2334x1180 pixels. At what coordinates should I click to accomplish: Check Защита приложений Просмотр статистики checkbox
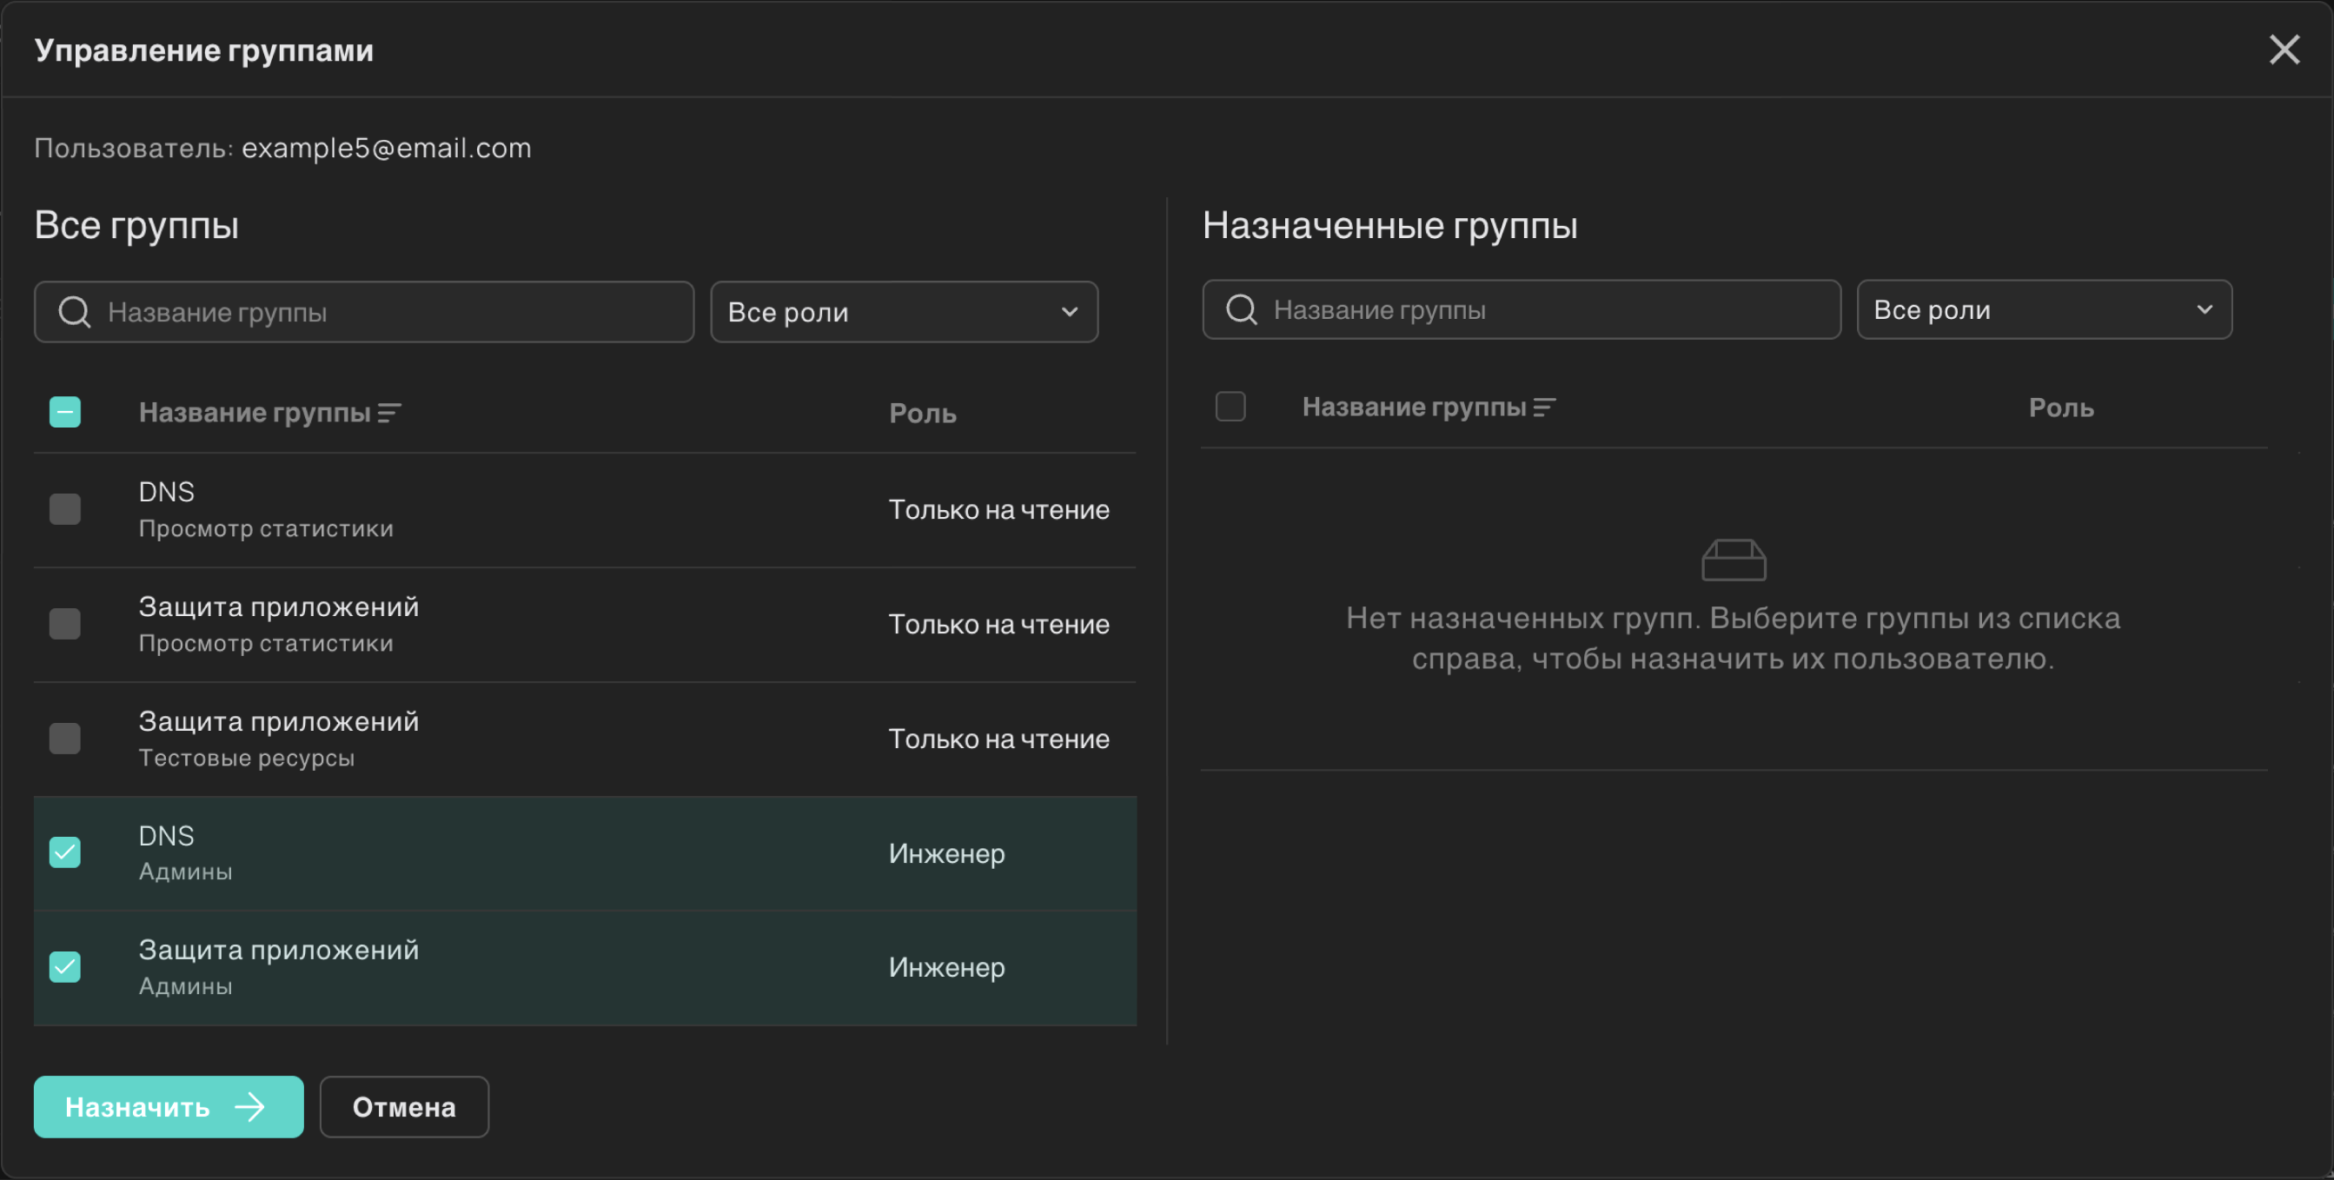pyautogui.click(x=65, y=624)
